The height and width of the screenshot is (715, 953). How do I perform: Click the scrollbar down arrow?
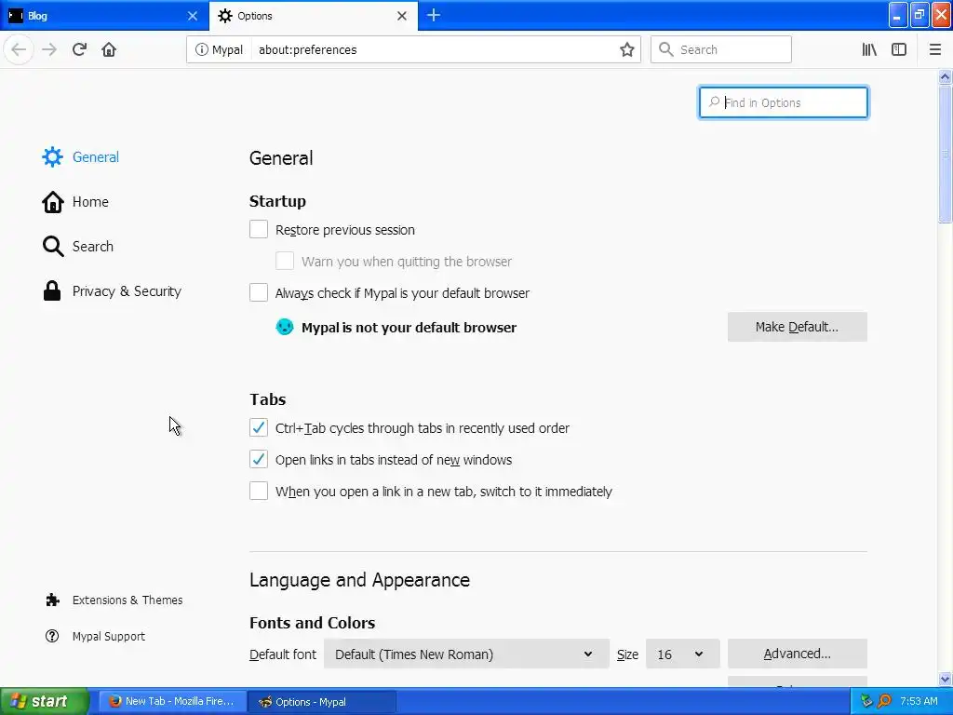click(x=945, y=679)
